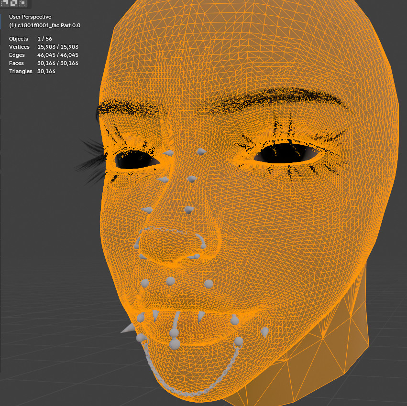Click the "Faces" statistics label
The width and height of the screenshot is (407, 406).
16,63
